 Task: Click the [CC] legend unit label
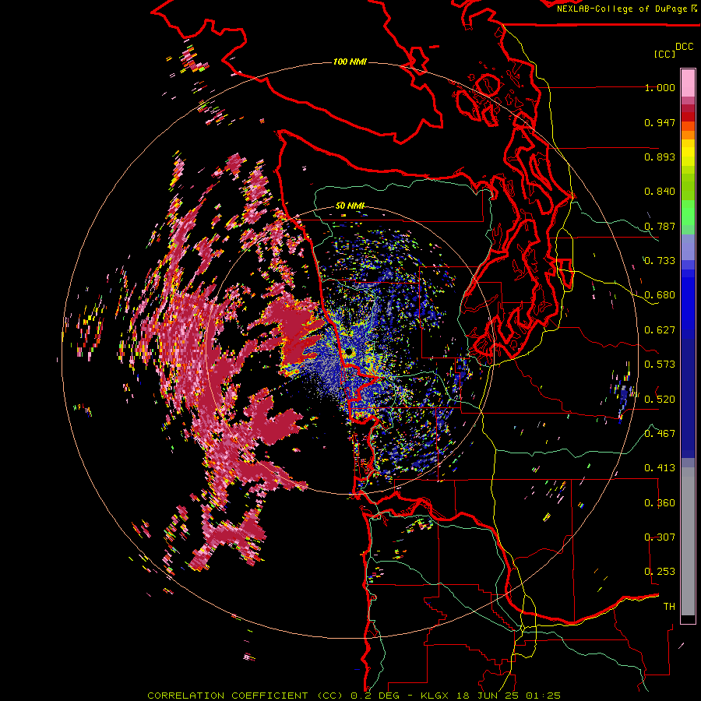coord(664,54)
